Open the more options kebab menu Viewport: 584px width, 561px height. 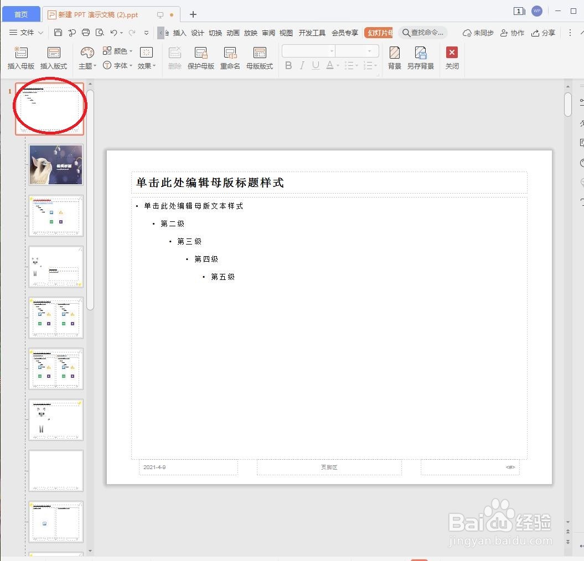click(570, 33)
